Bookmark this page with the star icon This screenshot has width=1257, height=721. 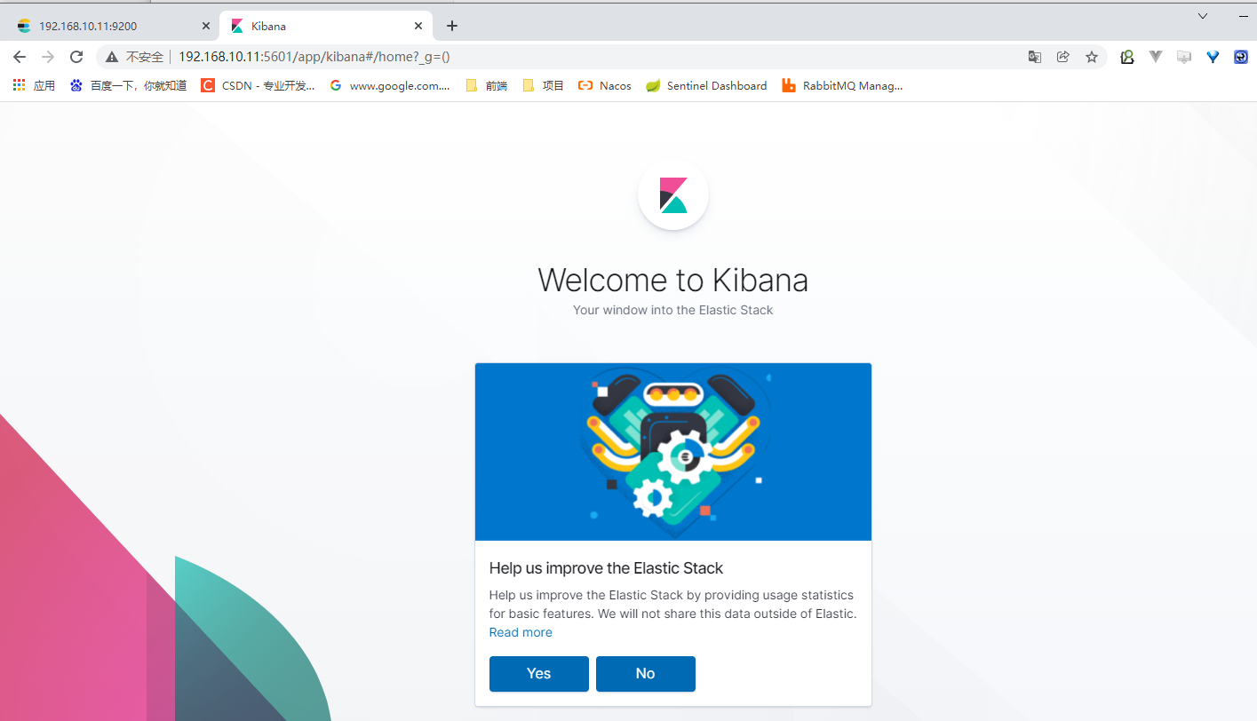tap(1092, 57)
